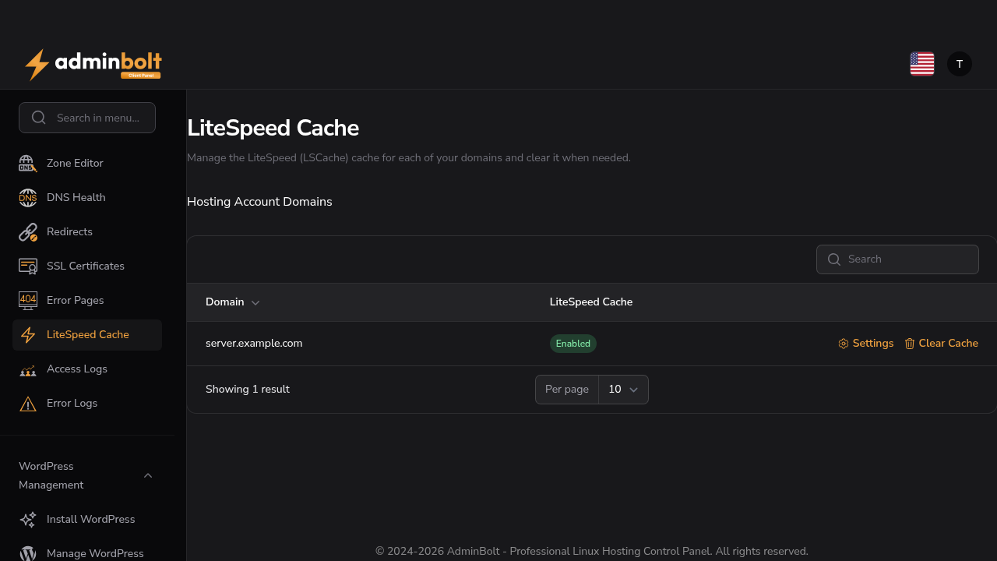The image size is (997, 561).
Task: Click the Clear Cache trash icon
Action: pos(910,344)
